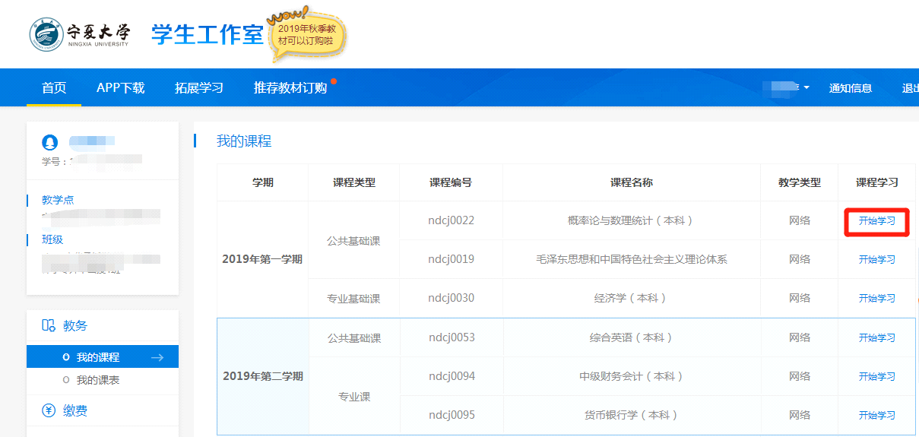Start learning 经济学(本科) course

[x=876, y=299]
